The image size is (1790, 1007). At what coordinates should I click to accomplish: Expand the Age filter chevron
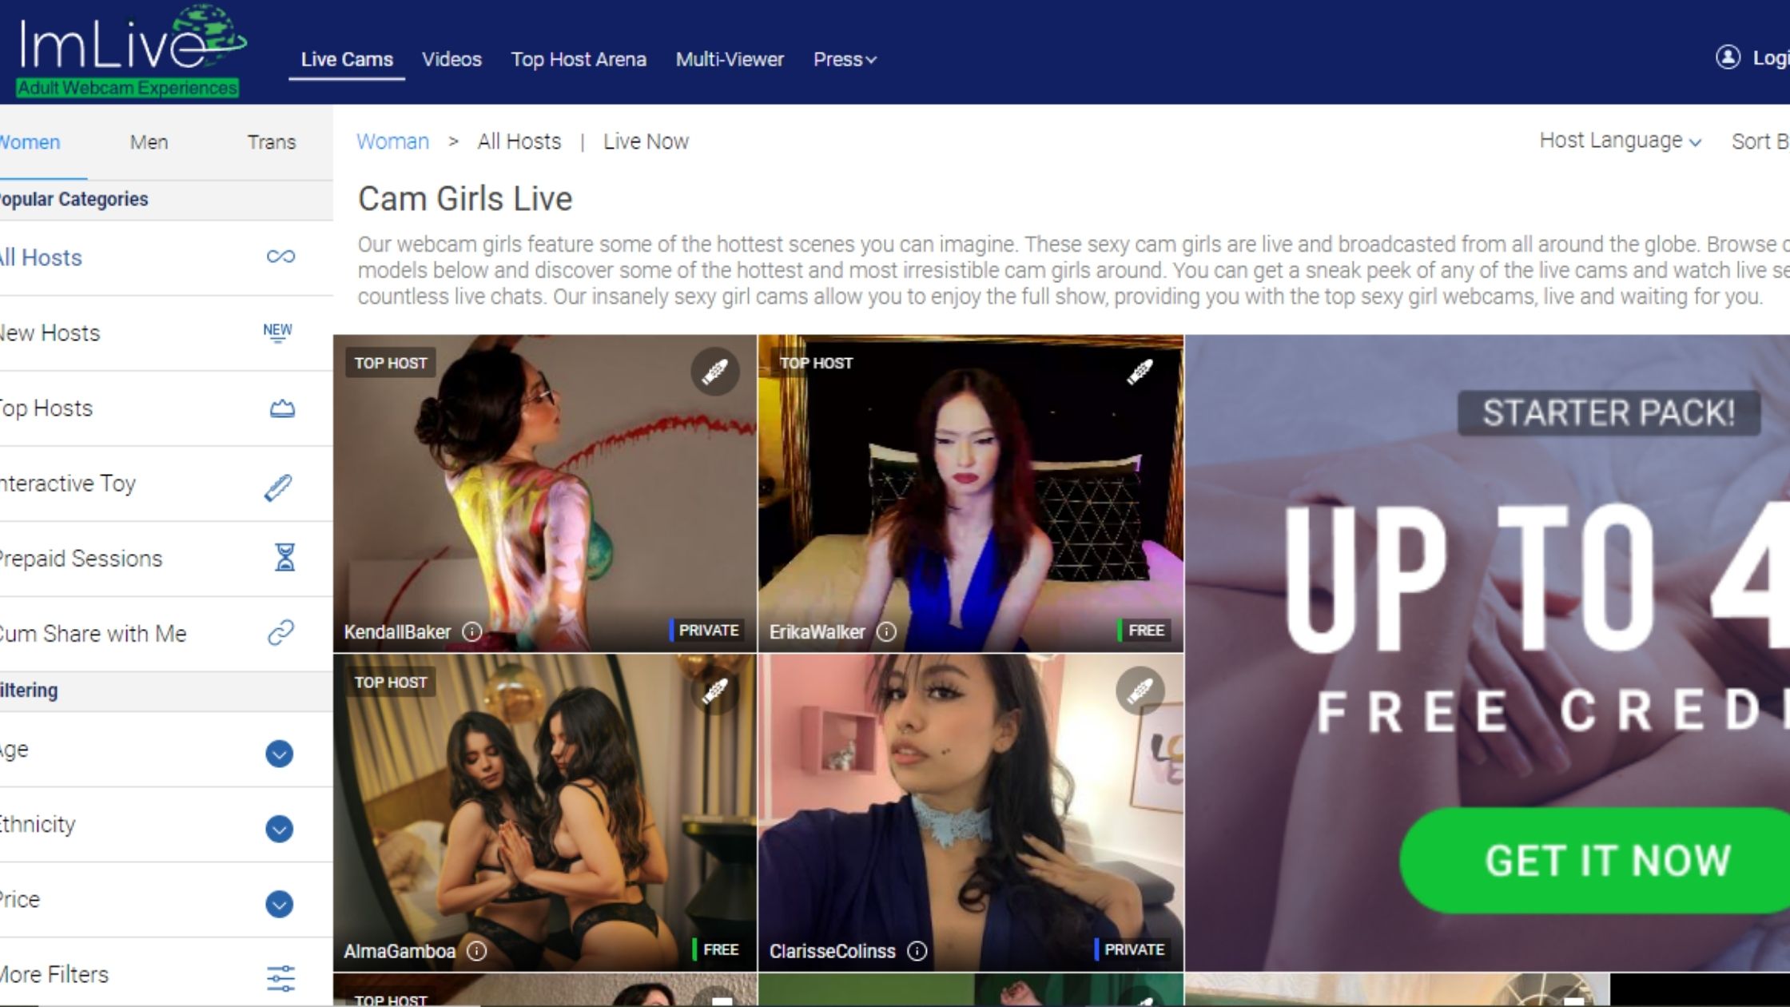point(279,753)
